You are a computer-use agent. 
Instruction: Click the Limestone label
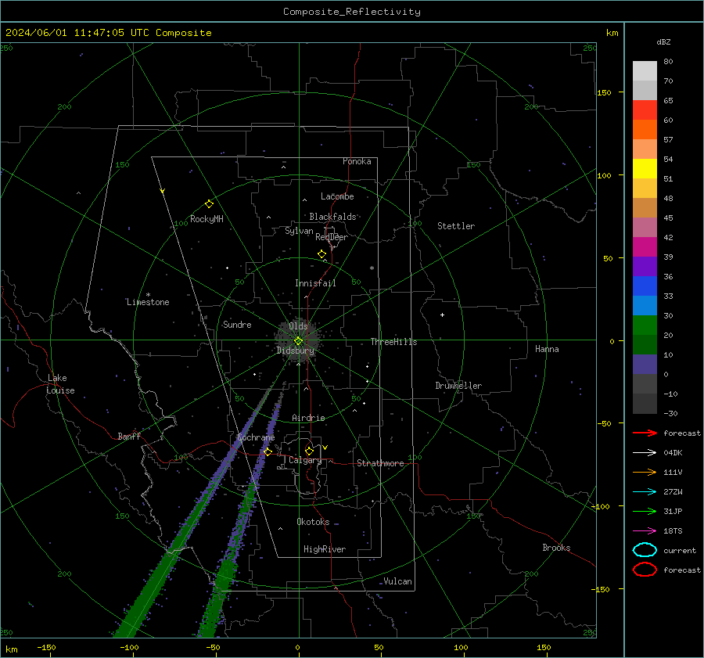pyautogui.click(x=148, y=302)
